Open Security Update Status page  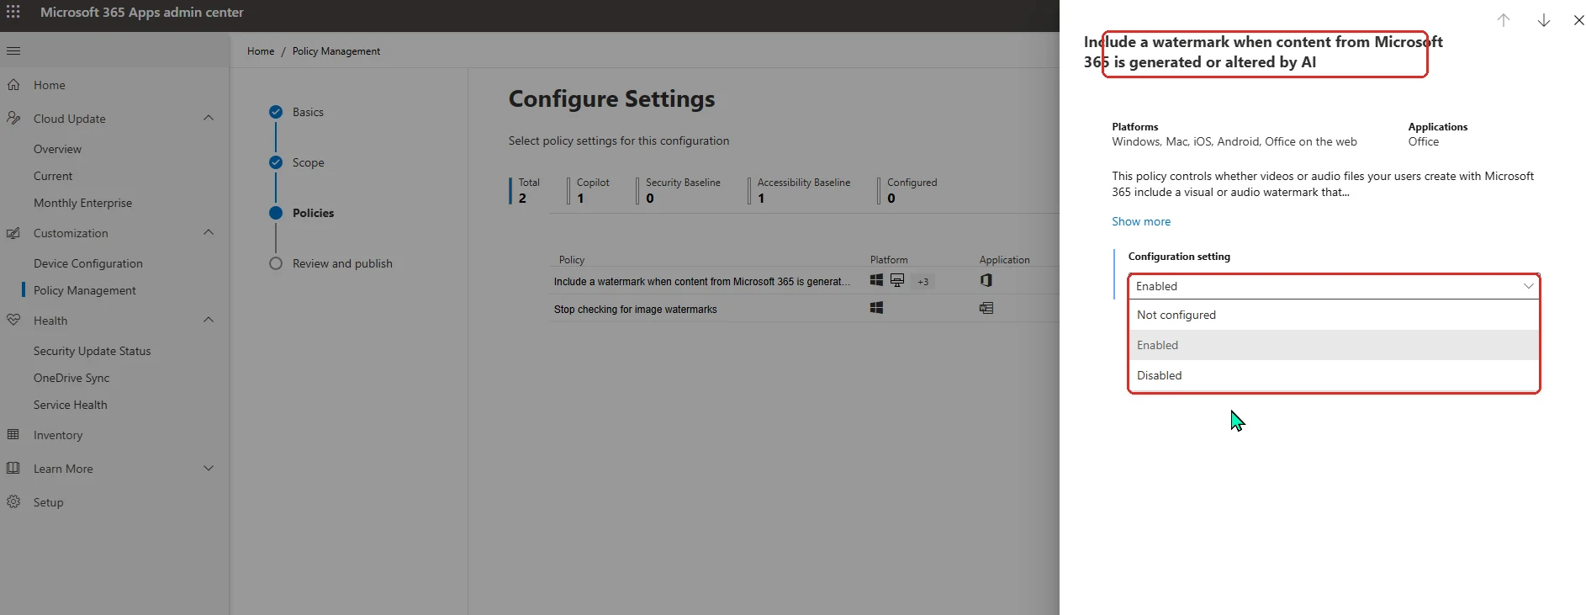[x=92, y=351]
